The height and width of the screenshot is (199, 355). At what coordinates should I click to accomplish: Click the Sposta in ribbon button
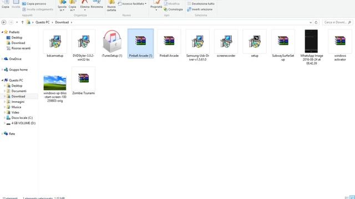coord(62,6)
